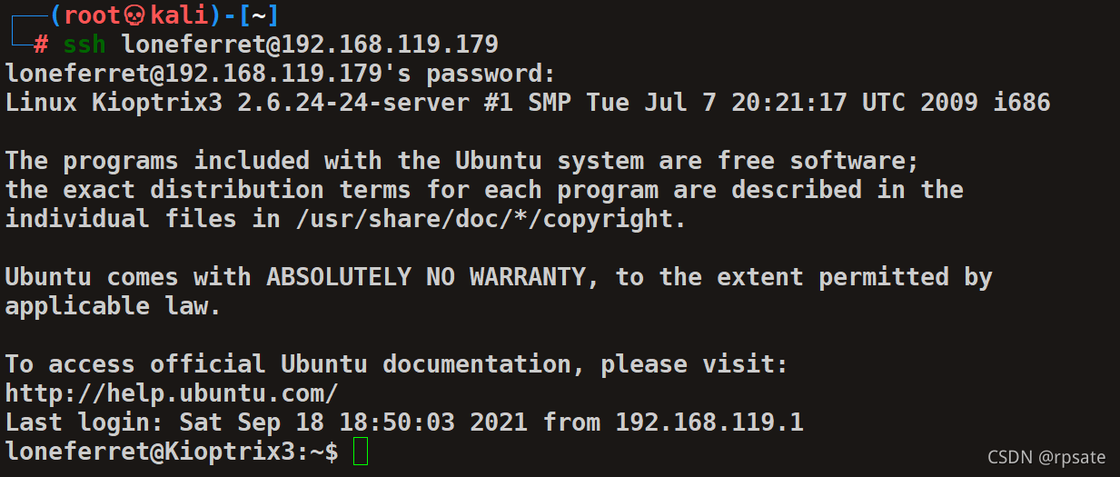This screenshot has width=1120, height=477.
Task: Click the 192.168.119.1 source IP address
Action: 709,422
